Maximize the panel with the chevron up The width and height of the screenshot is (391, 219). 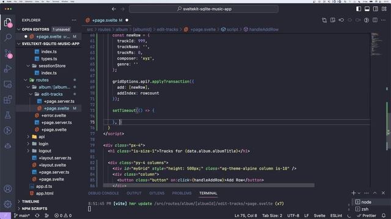coord(375,193)
